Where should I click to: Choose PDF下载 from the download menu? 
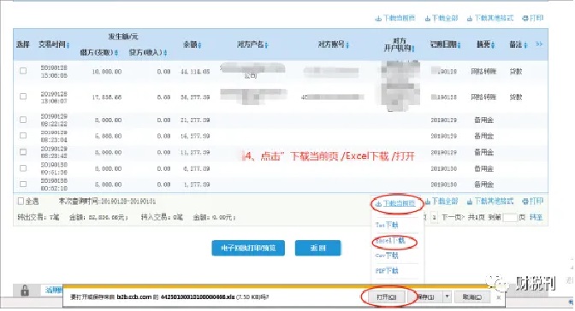pos(387,271)
